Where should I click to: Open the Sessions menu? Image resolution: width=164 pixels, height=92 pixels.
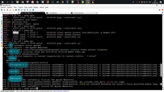10,7
